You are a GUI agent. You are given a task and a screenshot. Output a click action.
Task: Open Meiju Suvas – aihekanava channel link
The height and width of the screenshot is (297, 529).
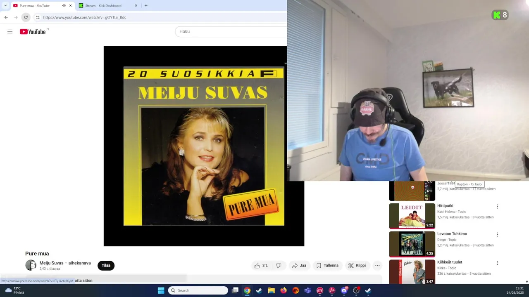click(x=65, y=263)
